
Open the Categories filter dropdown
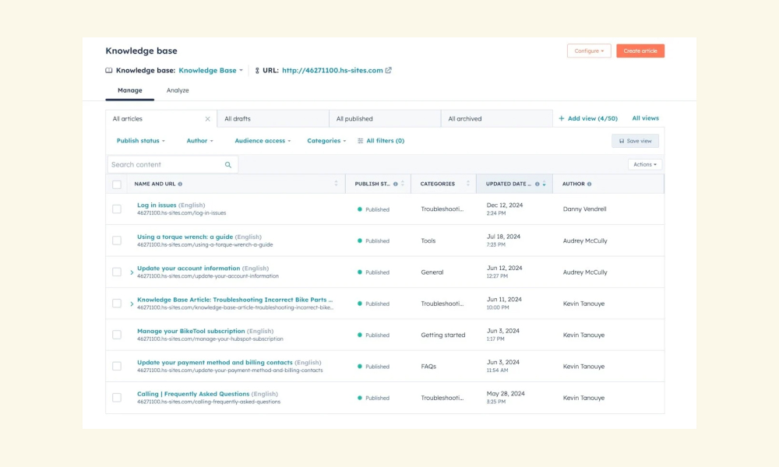[x=326, y=141]
